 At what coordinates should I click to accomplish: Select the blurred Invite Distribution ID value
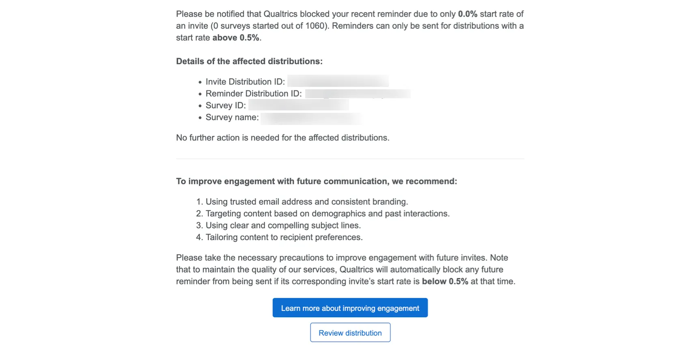(x=338, y=81)
